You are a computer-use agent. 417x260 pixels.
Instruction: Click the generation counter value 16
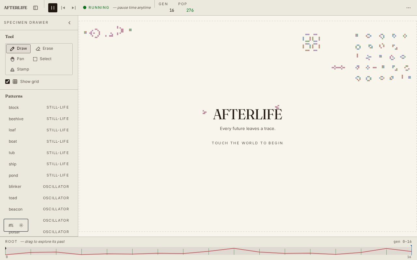pyautogui.click(x=172, y=10)
